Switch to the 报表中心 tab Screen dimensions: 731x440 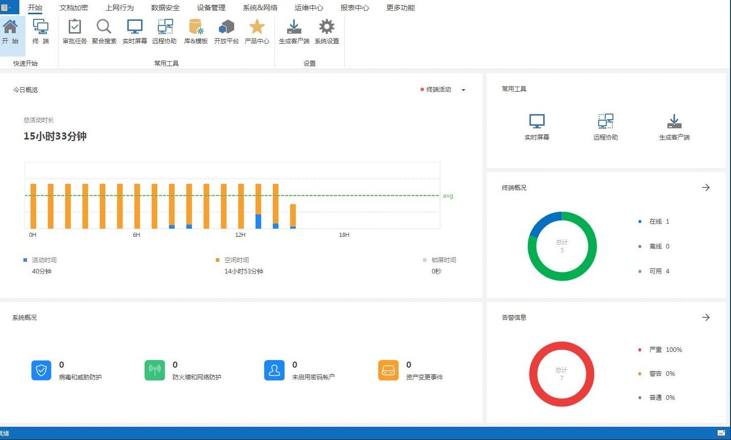pos(355,8)
